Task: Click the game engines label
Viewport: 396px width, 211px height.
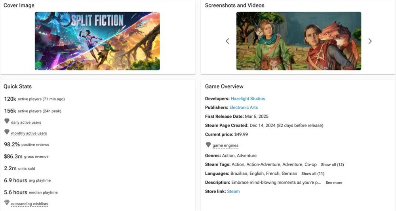Action: pyautogui.click(x=225, y=146)
